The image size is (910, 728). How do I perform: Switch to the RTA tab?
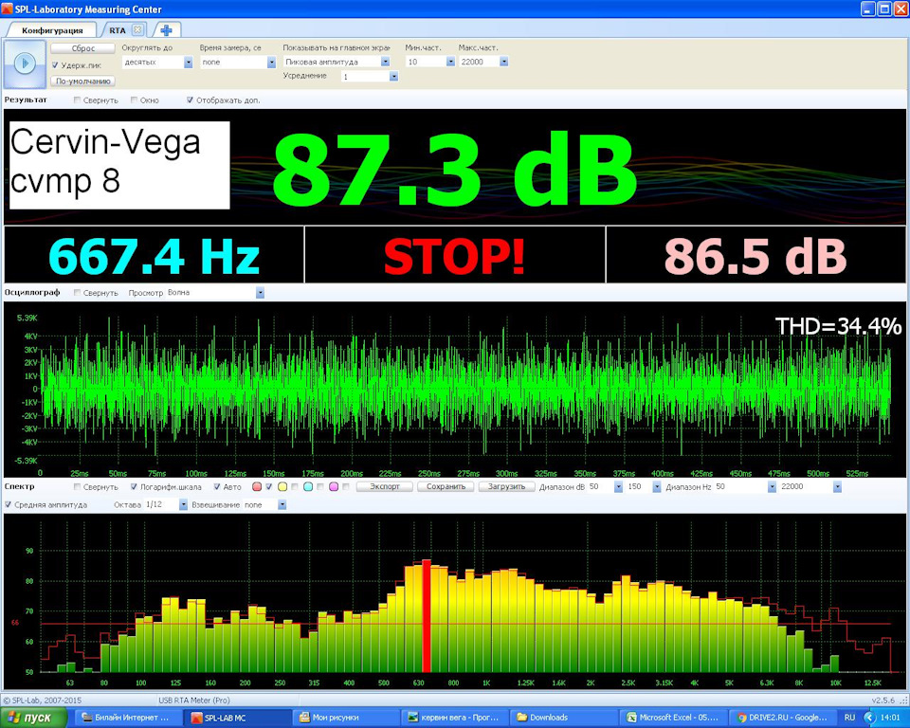click(x=118, y=30)
